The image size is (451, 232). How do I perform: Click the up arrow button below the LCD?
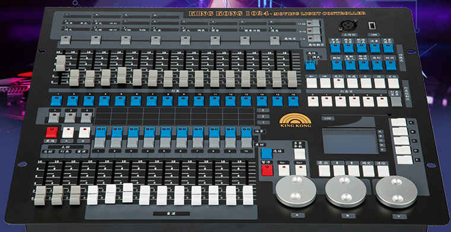(x=354, y=170)
